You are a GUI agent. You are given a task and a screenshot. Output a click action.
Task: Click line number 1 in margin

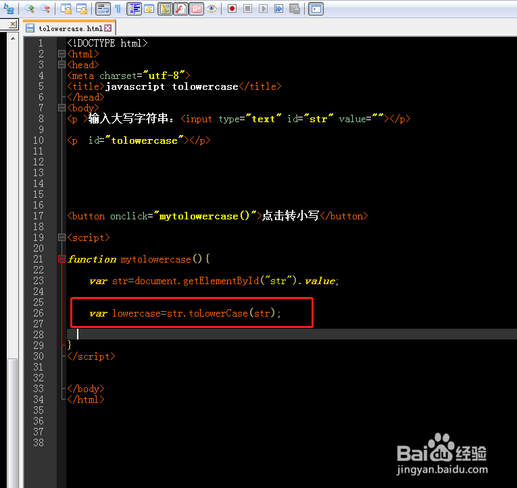41,43
